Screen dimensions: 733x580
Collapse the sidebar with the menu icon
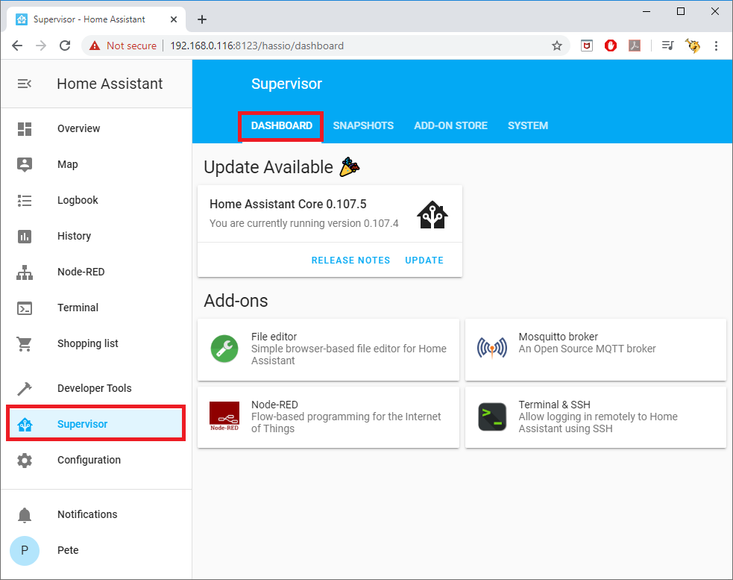point(25,84)
